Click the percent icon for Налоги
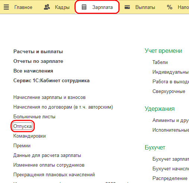Viewport: 189px width, 183px height. 170,7
